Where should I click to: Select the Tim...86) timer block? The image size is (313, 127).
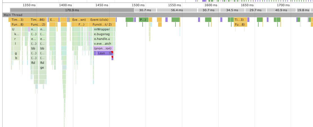pos(38,20)
